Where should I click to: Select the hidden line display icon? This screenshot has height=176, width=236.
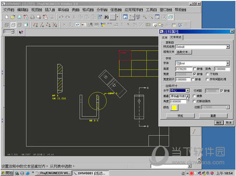coord(13,25)
